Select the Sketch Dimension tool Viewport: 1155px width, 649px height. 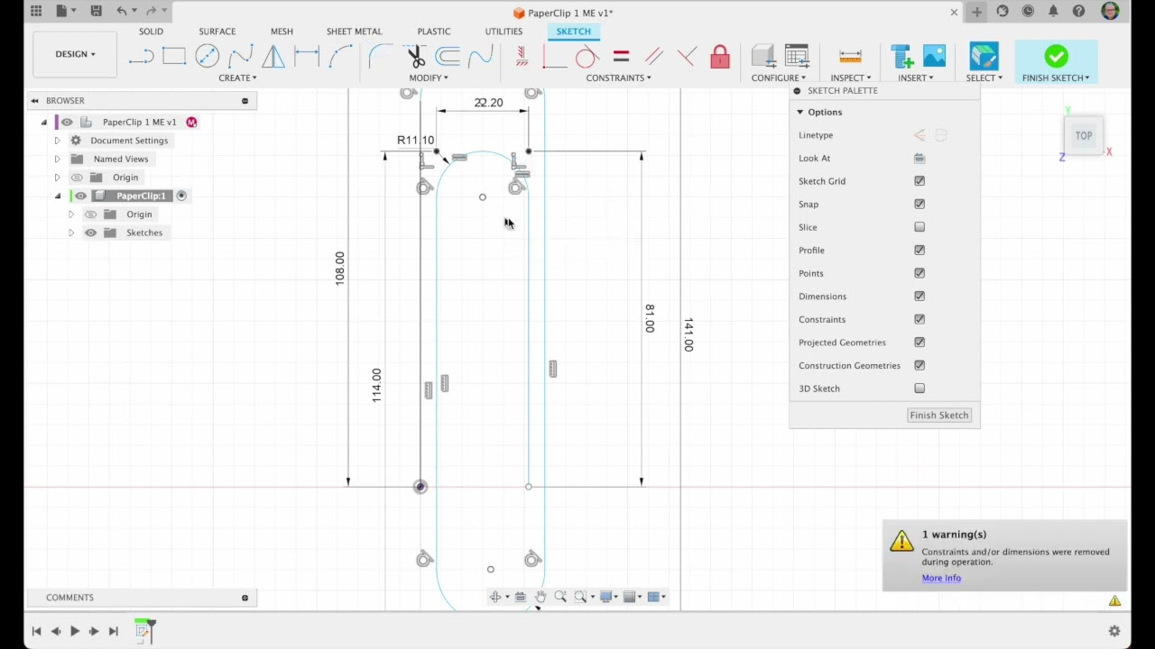click(307, 58)
